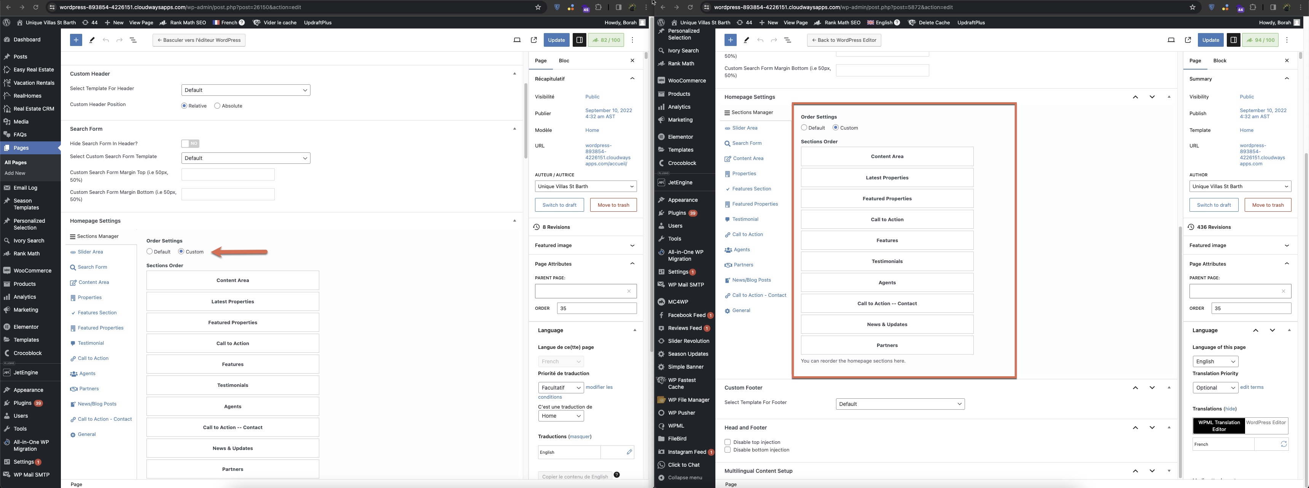Image resolution: width=1309 pixels, height=488 pixels.
Task: Open WooCommerce in the right admin menu
Action: point(686,81)
